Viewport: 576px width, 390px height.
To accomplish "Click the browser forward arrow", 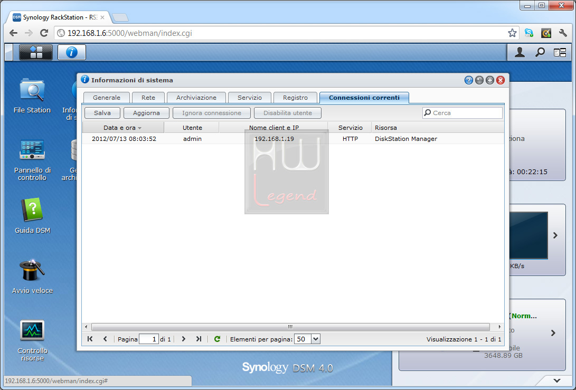I will click(x=29, y=33).
